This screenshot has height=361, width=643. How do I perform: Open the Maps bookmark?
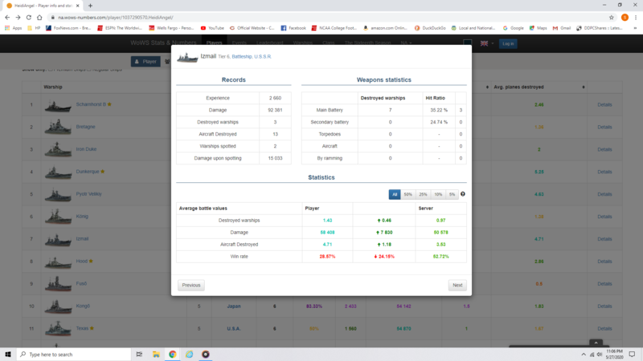point(538,28)
